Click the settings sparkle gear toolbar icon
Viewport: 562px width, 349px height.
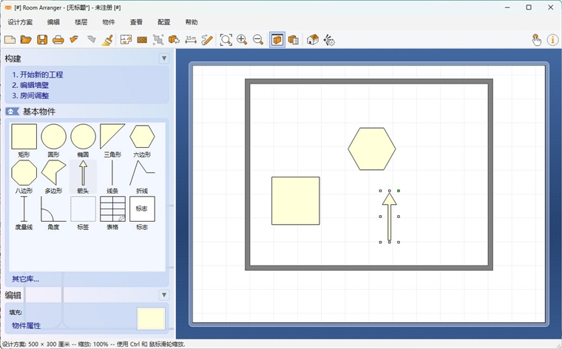pyautogui.click(x=329, y=40)
